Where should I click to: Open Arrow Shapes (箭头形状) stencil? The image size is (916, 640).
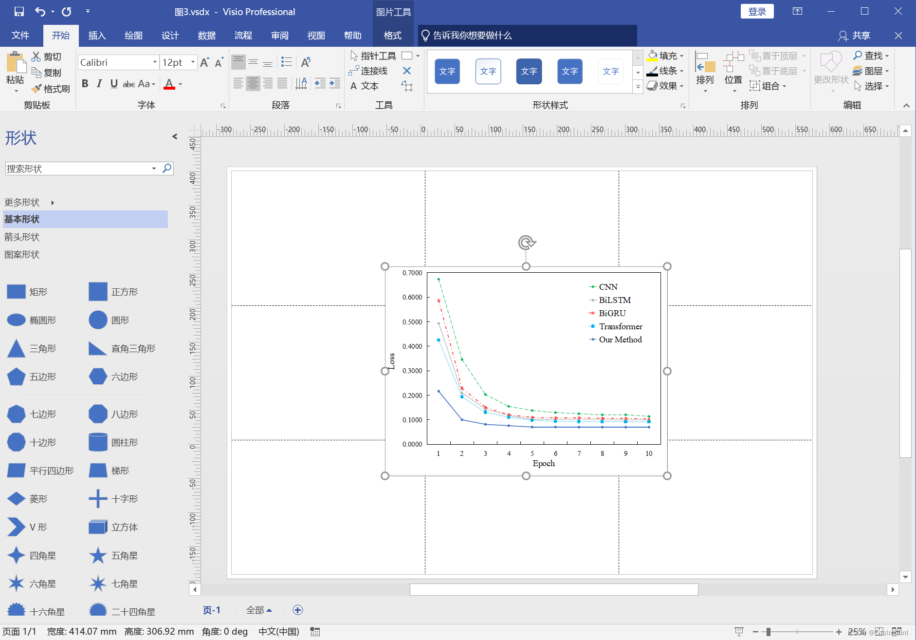click(x=22, y=237)
